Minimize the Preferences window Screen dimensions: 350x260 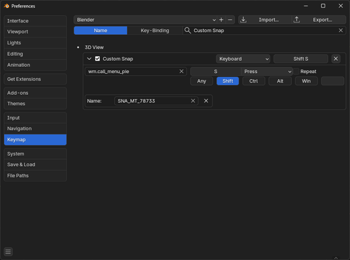(x=306, y=6)
